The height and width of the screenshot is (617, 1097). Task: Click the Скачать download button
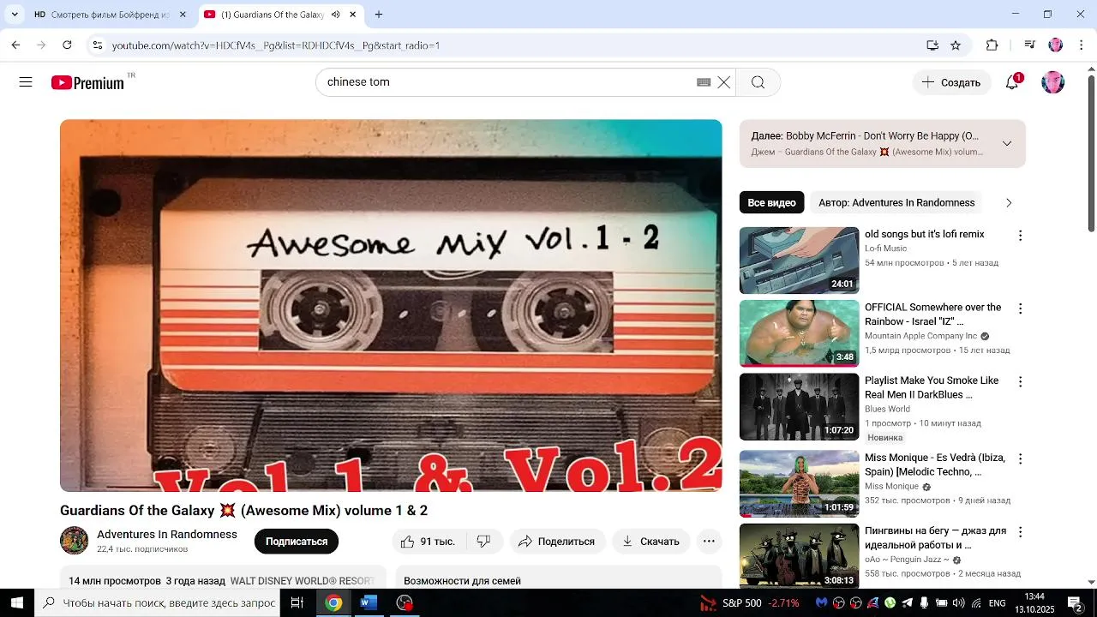click(x=651, y=542)
